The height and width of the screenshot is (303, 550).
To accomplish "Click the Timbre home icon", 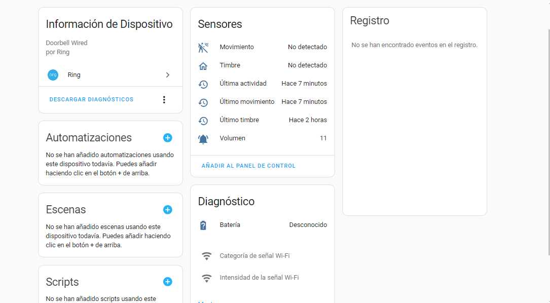I will tap(203, 66).
